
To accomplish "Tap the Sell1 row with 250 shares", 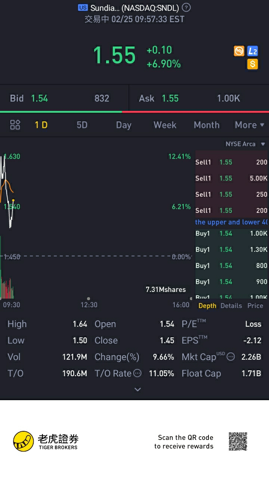I will (231, 194).
